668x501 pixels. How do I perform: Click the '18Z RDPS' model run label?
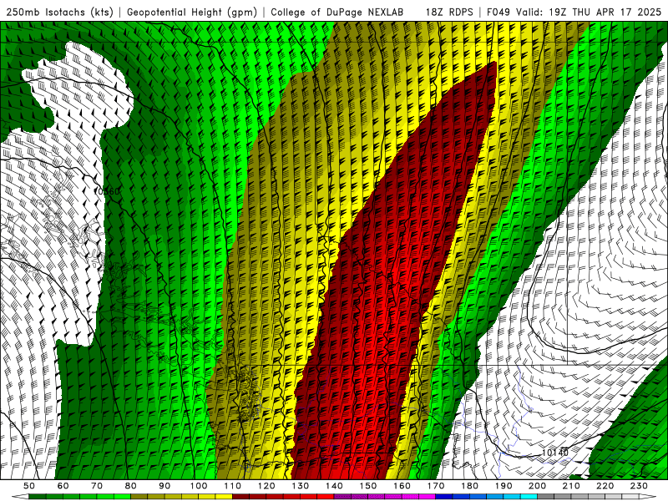click(x=449, y=12)
